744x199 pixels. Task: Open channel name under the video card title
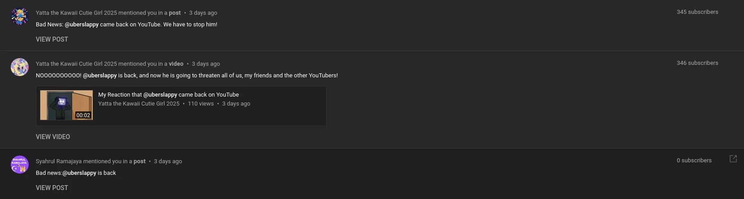click(x=139, y=104)
